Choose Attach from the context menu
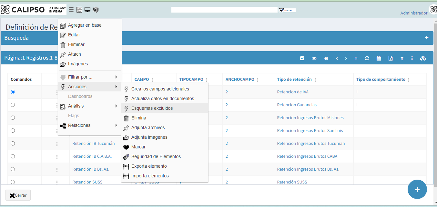This screenshot has height=207, width=437. tap(90, 54)
